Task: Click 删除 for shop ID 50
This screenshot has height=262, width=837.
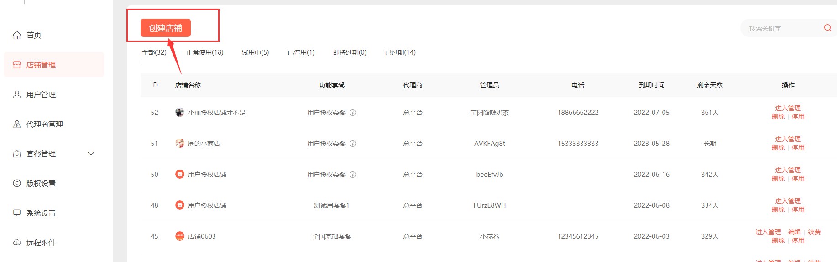Action: [x=778, y=179]
